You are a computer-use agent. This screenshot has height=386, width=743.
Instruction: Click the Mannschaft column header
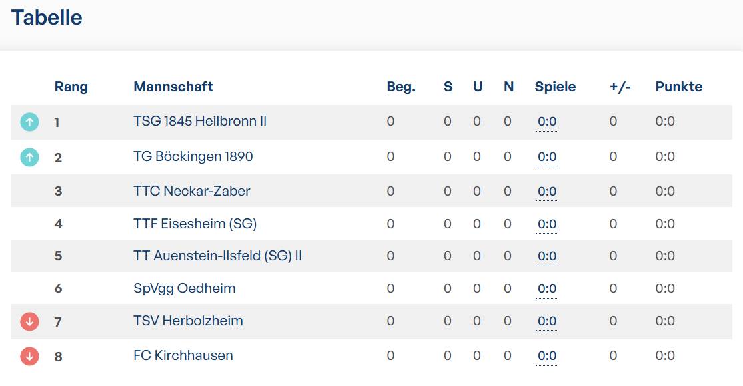coord(173,87)
